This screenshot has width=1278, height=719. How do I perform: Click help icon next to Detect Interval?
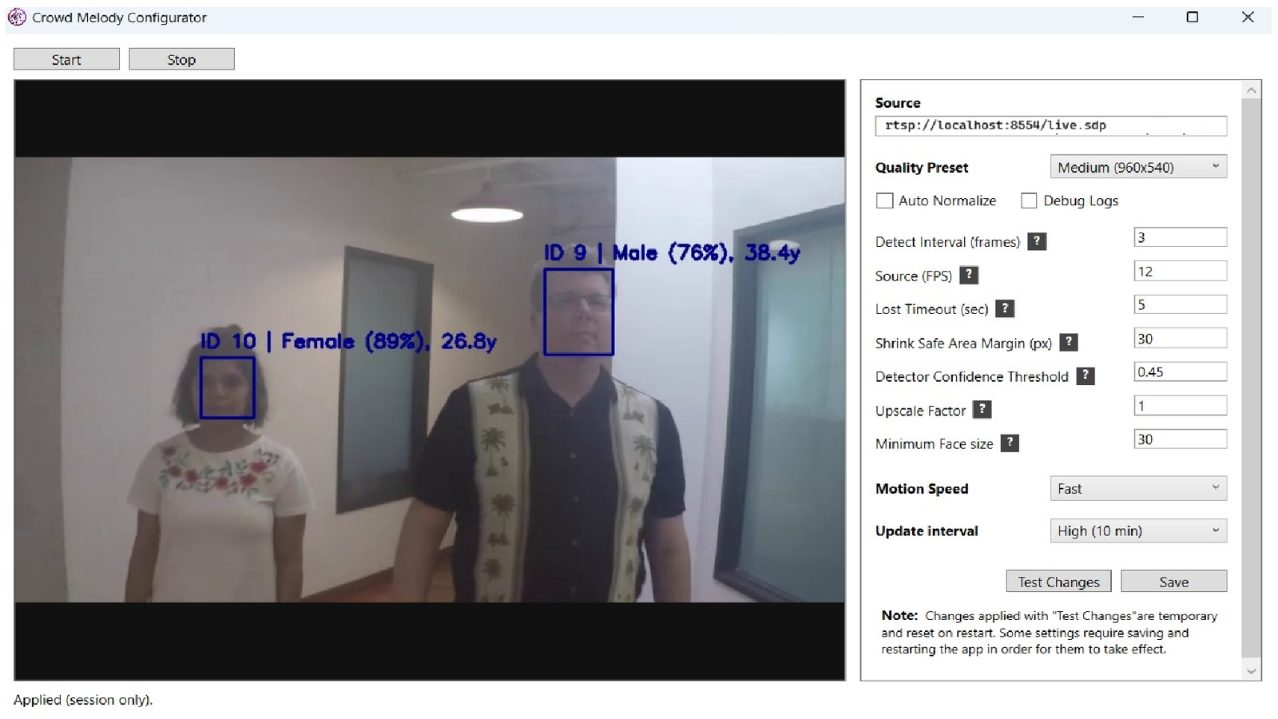[x=1036, y=241]
